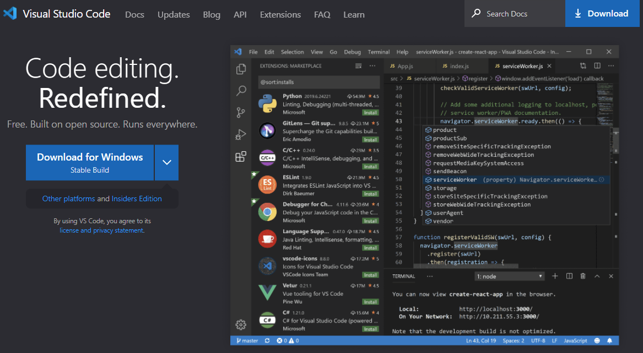Tweet feedback via the status bar smiley

coord(597,340)
